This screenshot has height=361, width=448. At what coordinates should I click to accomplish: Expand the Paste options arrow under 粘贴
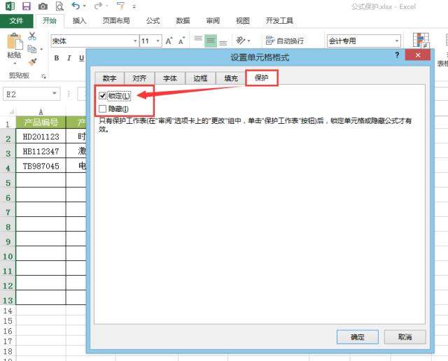click(x=15, y=64)
